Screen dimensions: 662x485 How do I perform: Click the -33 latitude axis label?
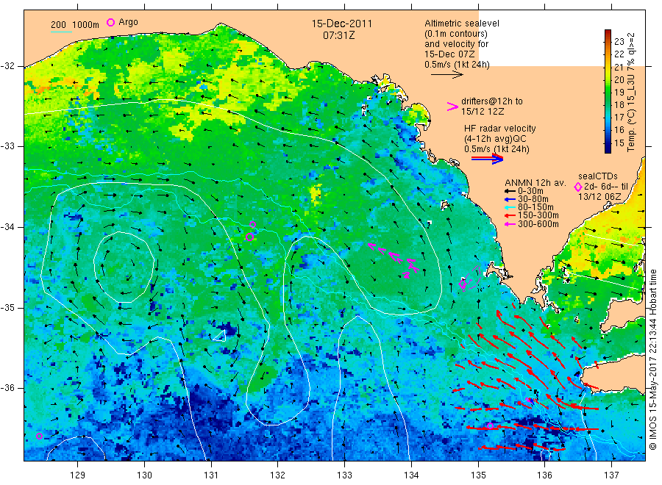pos(7,146)
